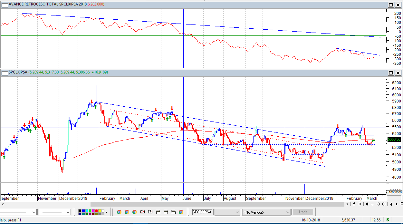
Task: Click the x10000000 volume scale label
Action: pyautogui.click(x=394, y=192)
